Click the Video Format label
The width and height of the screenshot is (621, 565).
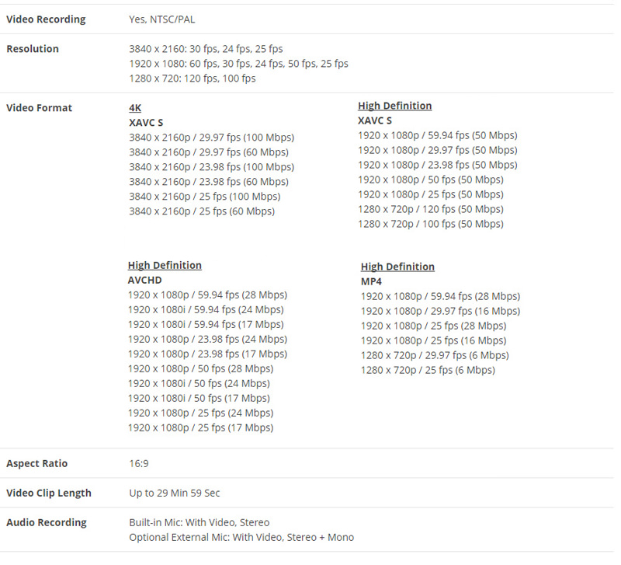pyautogui.click(x=40, y=108)
